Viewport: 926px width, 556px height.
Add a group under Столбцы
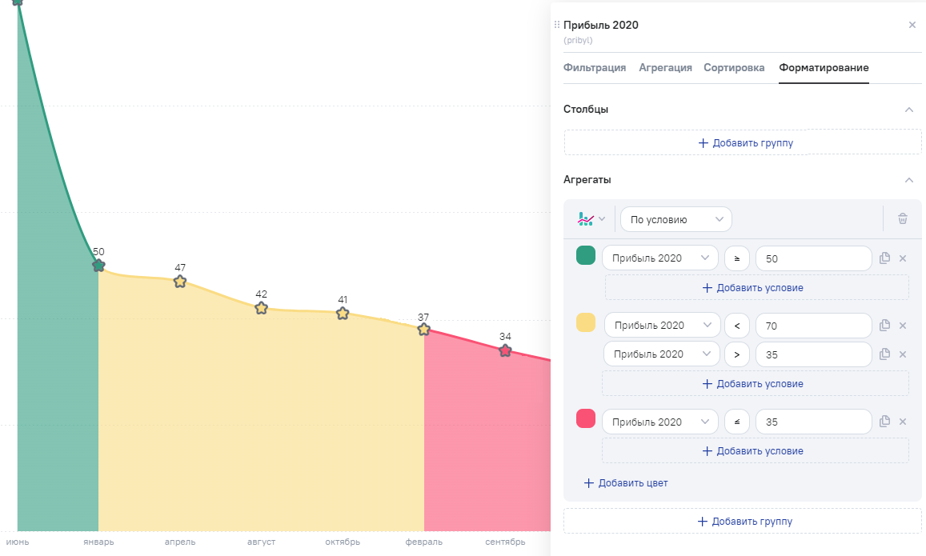point(744,143)
